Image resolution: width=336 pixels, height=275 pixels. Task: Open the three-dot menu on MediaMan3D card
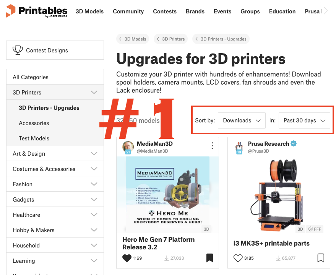[212, 146]
